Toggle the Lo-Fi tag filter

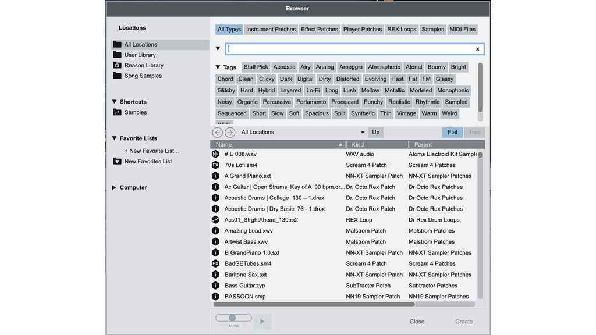313,90
